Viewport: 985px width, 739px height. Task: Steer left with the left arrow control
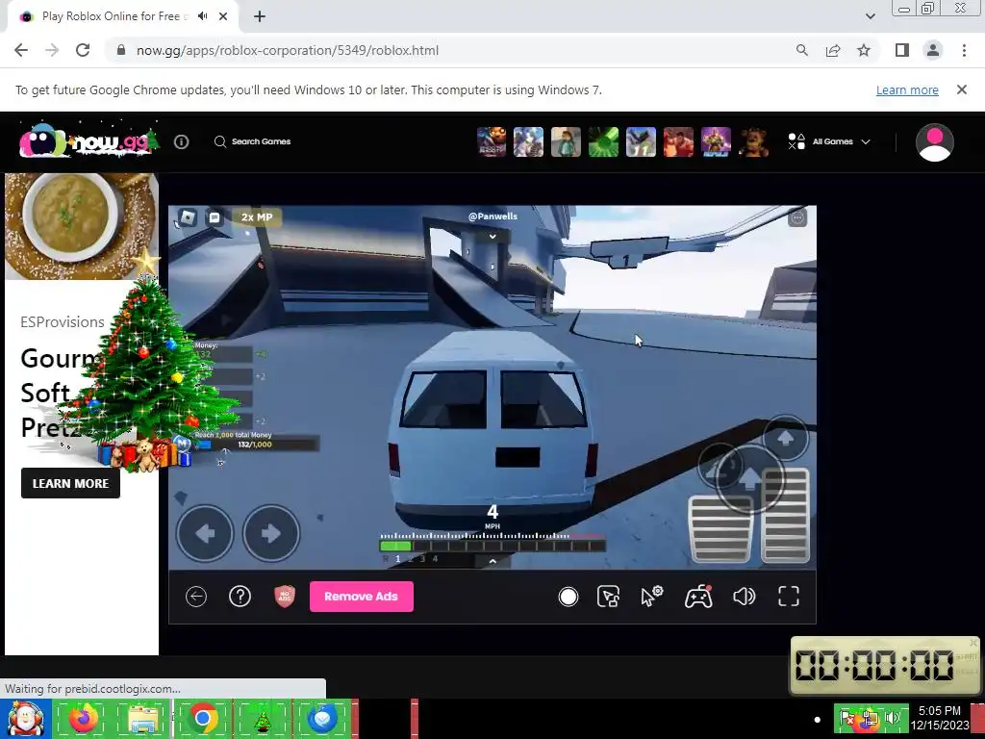pos(205,533)
